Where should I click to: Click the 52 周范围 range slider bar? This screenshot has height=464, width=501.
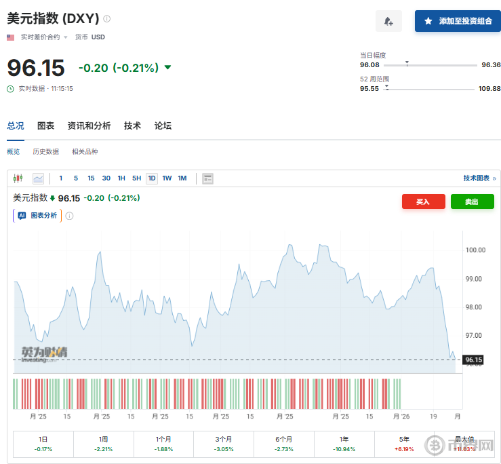click(x=429, y=89)
